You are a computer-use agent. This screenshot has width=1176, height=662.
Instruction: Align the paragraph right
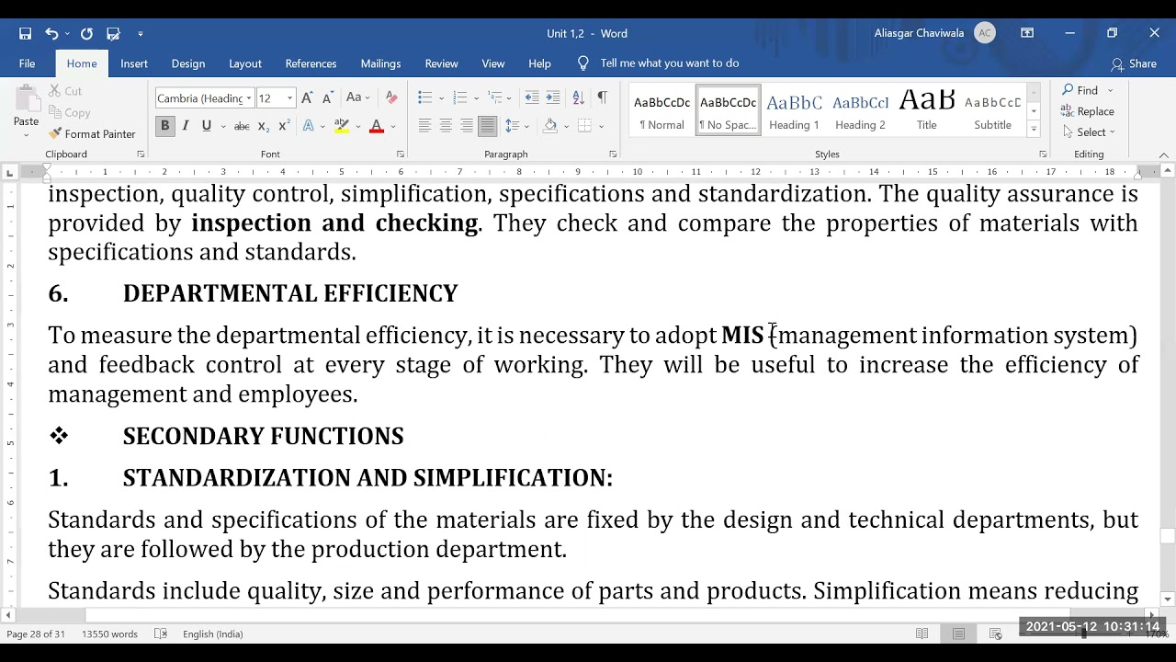point(467,126)
